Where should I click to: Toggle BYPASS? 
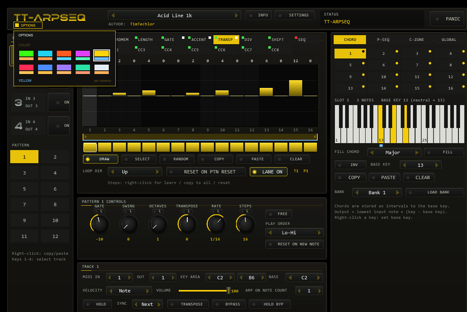(x=229, y=304)
